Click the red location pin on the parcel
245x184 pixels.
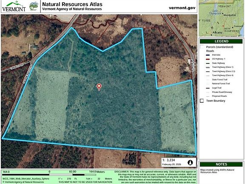coord(99,87)
